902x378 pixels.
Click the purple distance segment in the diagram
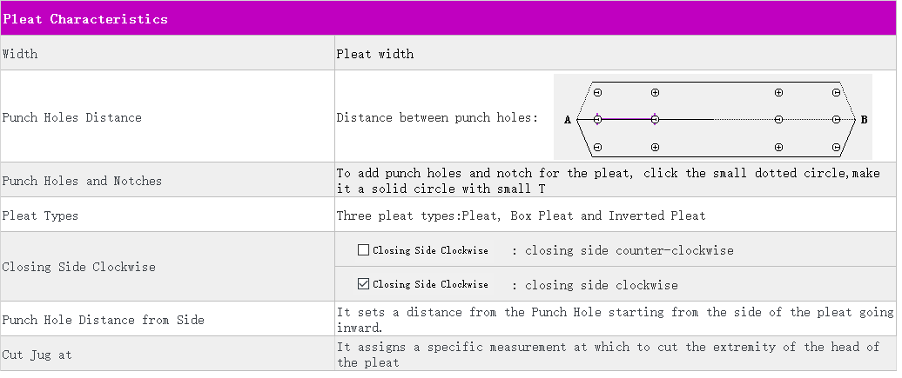pos(626,119)
